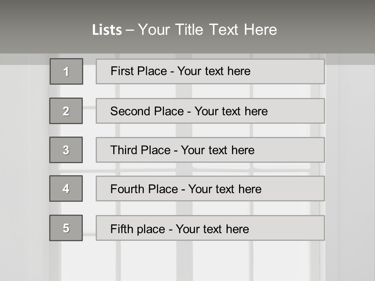Select the number 4 square

(66, 189)
